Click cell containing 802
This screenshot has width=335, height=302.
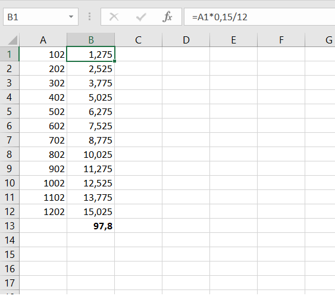click(43, 154)
